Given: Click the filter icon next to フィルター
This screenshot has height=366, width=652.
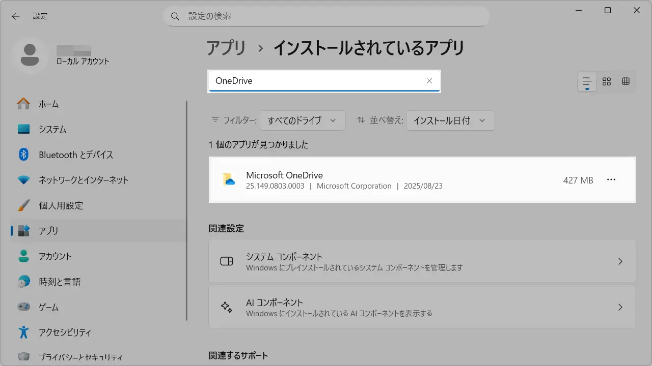Looking at the screenshot, I should point(215,120).
